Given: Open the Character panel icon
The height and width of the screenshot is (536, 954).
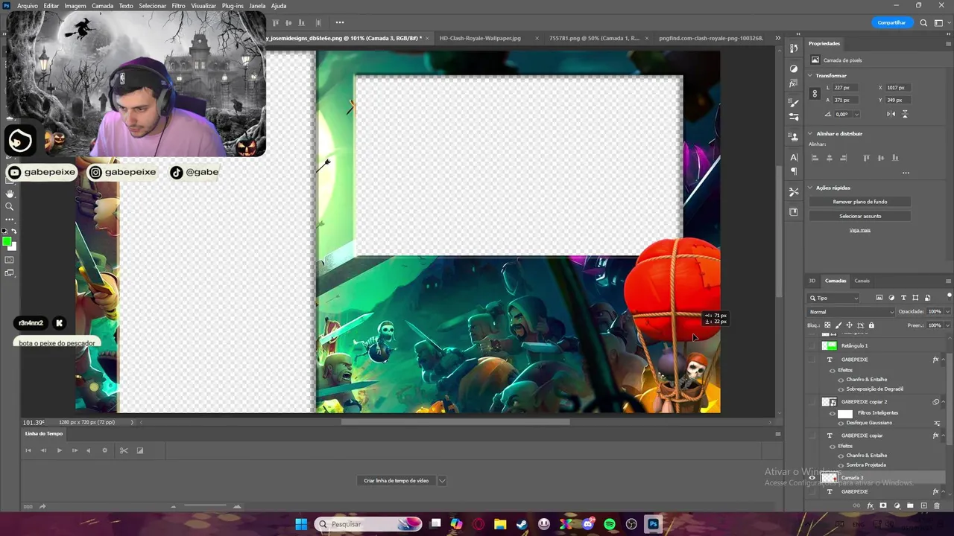Looking at the screenshot, I should coord(794,157).
